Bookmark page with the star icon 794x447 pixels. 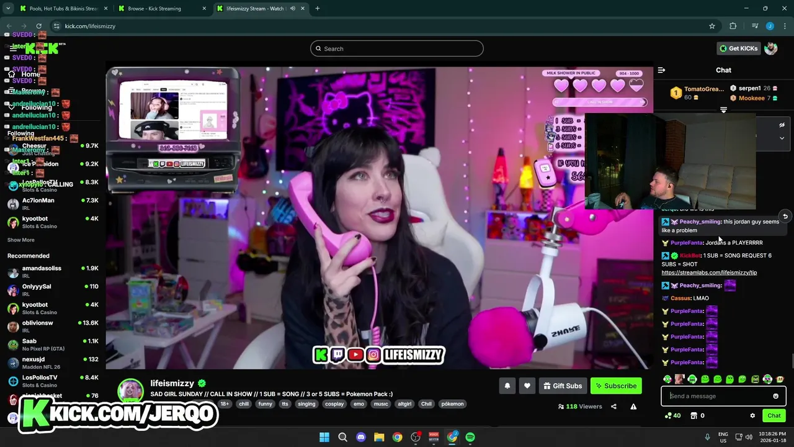[x=712, y=26]
